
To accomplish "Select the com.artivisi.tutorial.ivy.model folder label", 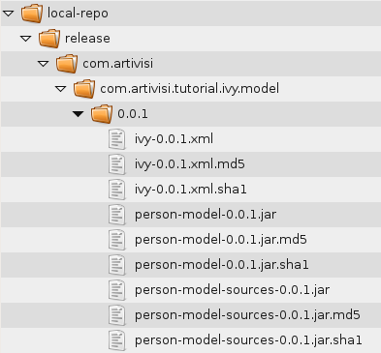I will pyautogui.click(x=189, y=89).
